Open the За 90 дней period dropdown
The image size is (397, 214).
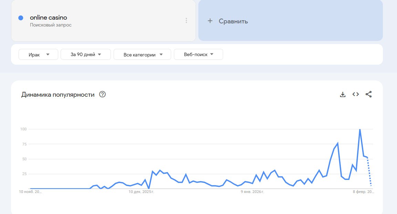[x=86, y=54]
